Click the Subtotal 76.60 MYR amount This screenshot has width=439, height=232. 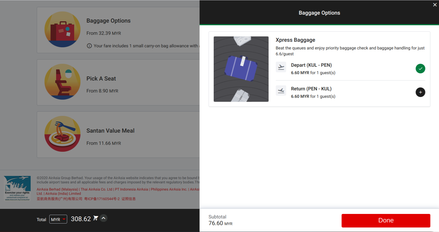tap(220, 223)
